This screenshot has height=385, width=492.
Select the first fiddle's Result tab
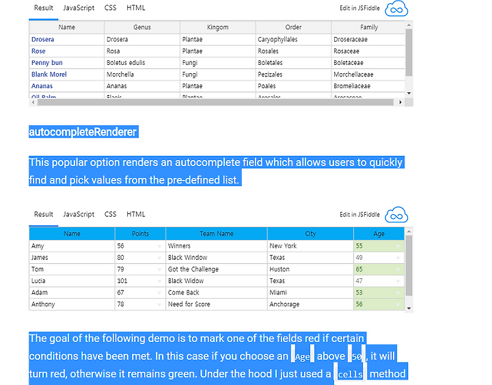[x=44, y=8]
